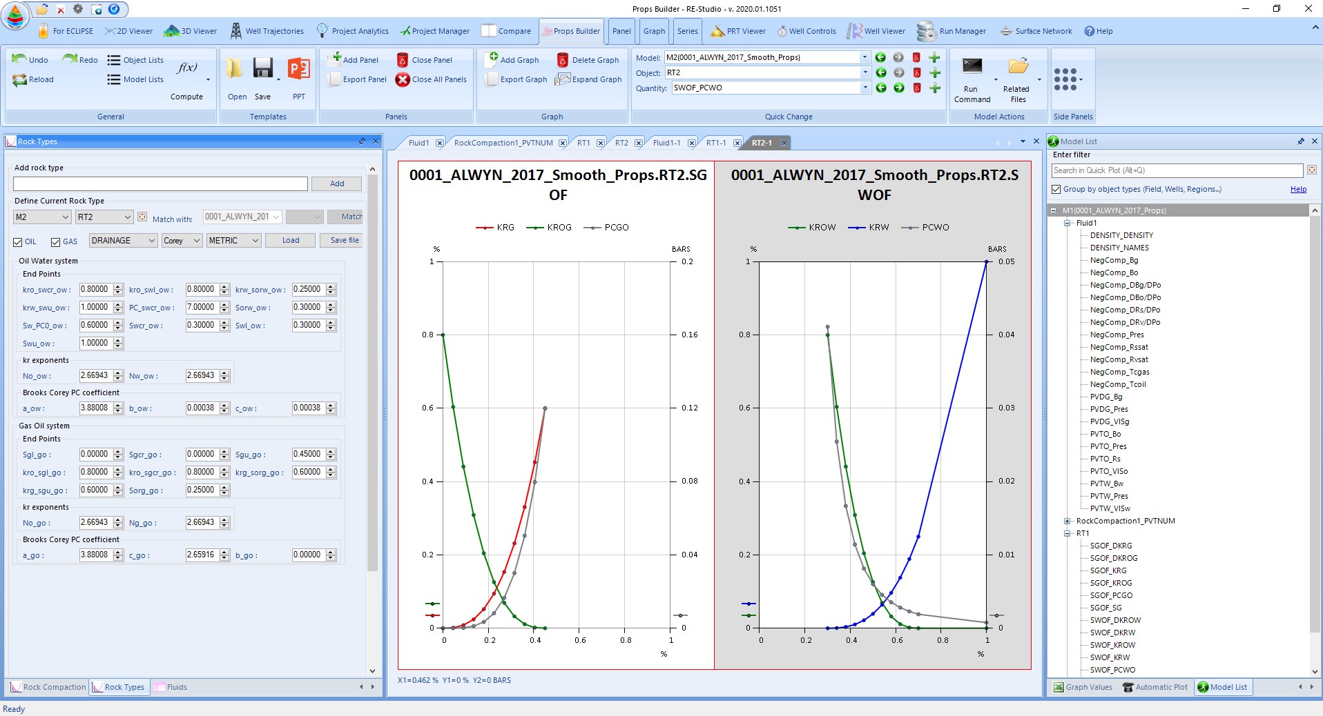
Task: Click the Model List vertical scrollbar
Action: coord(1314,424)
